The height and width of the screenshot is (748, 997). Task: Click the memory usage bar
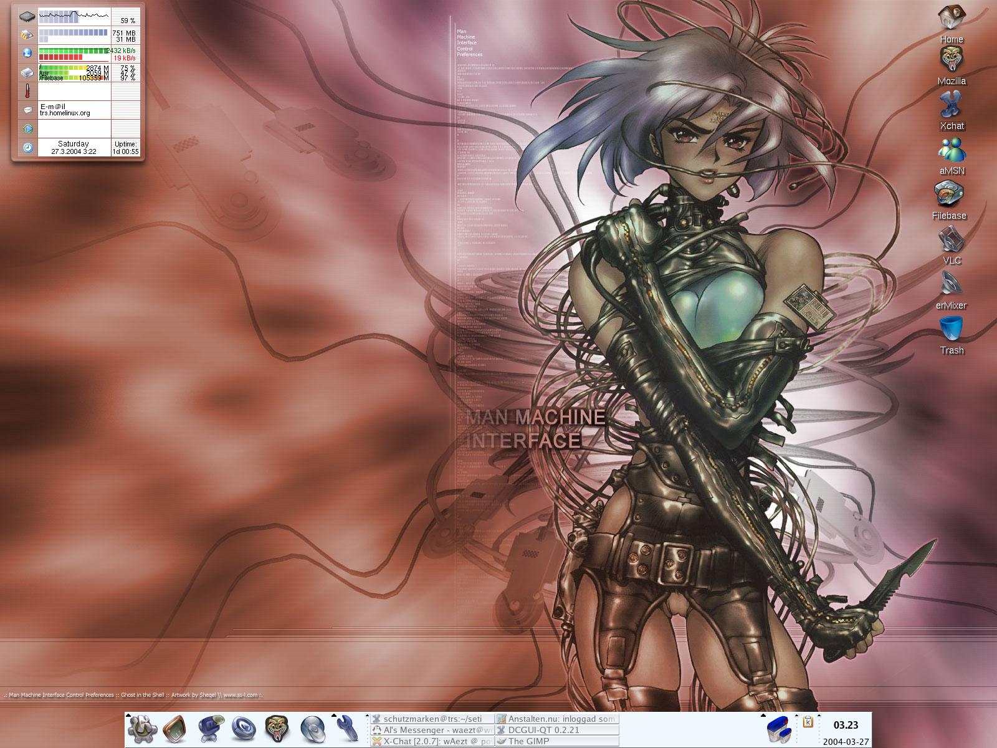click(73, 32)
